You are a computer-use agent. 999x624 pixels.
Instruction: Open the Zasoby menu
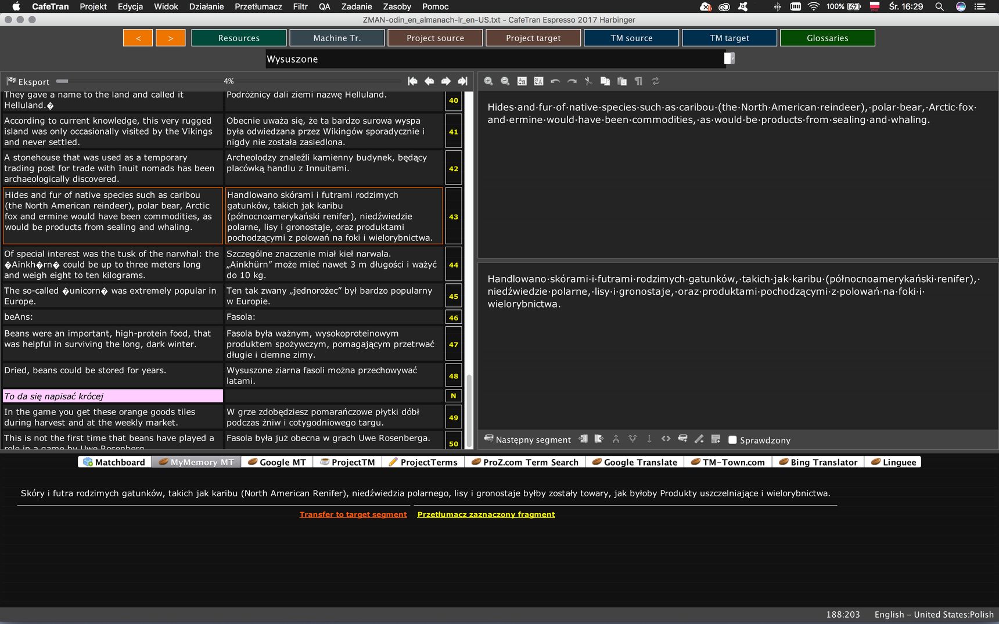pos(397,6)
